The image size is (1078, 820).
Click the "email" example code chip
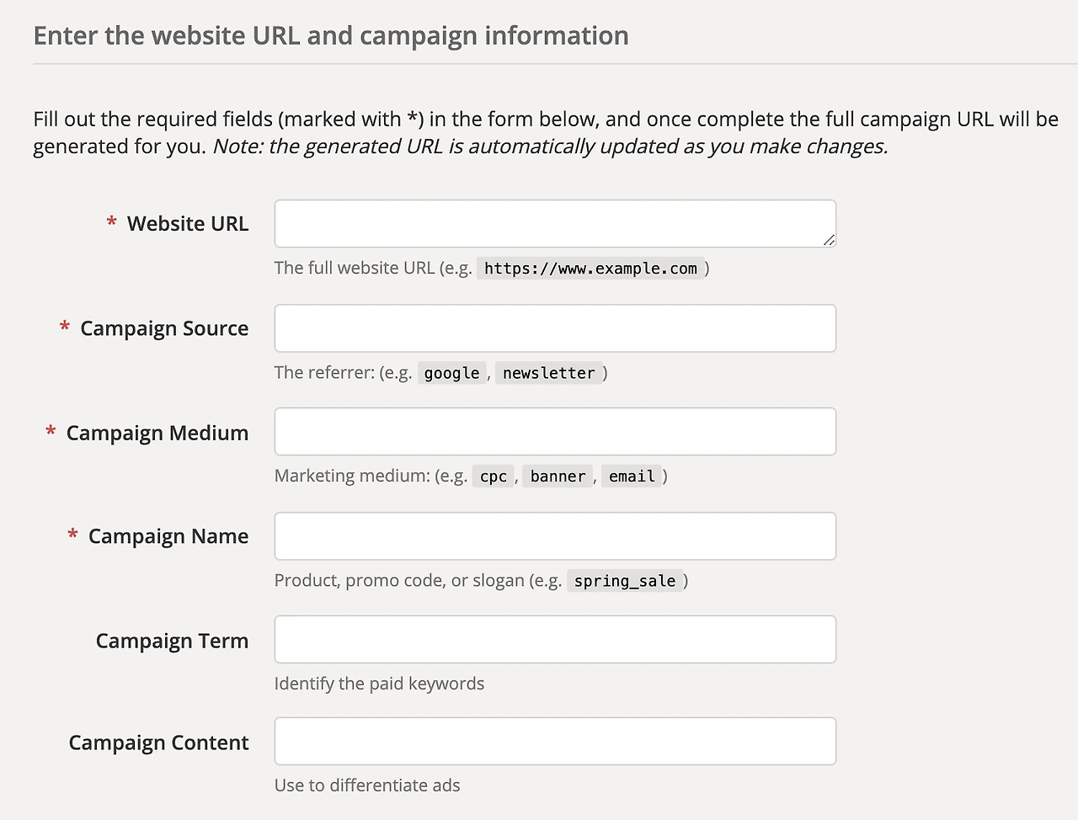632,477
